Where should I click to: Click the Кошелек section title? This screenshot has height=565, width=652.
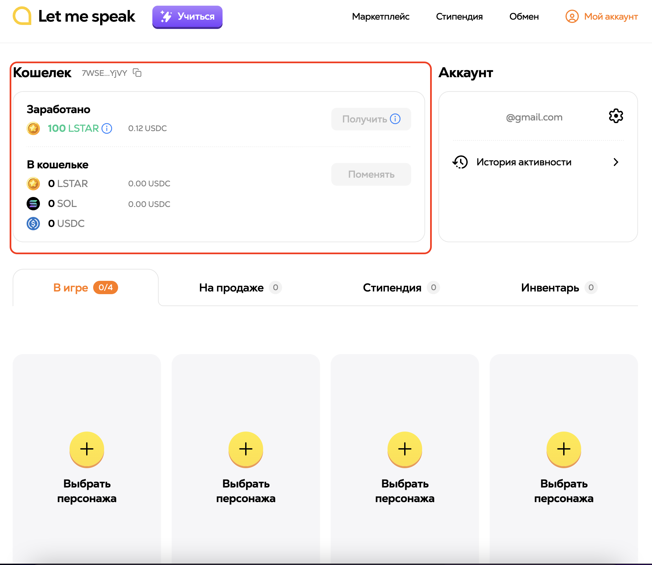coord(42,73)
